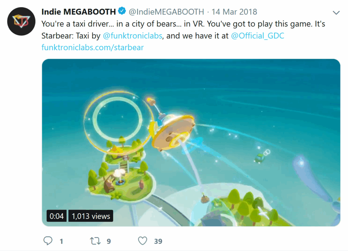The height and width of the screenshot is (251, 348).
Task: Click the retweet count of 9
Action: [x=109, y=242]
